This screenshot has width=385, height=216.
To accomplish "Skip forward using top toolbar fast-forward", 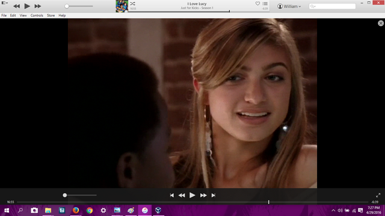I will [37, 6].
